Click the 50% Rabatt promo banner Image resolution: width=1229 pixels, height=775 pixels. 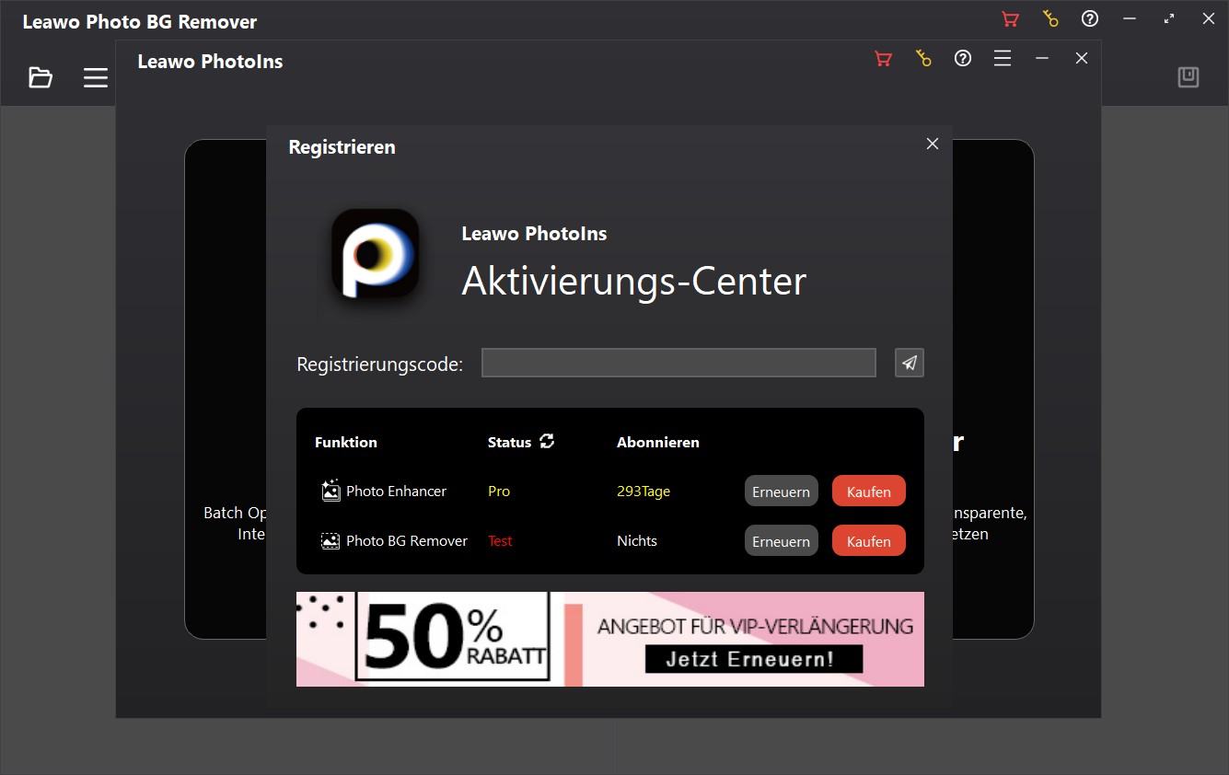tap(610, 639)
